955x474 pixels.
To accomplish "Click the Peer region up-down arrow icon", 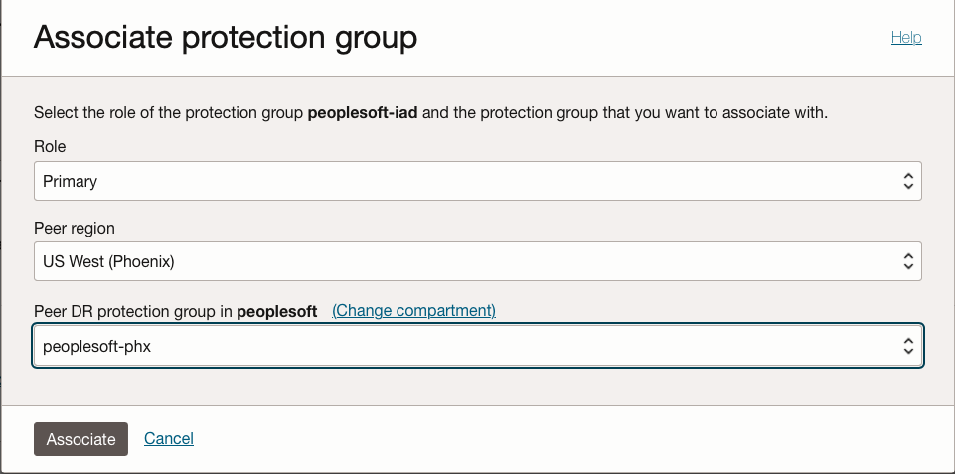I will 907,262.
